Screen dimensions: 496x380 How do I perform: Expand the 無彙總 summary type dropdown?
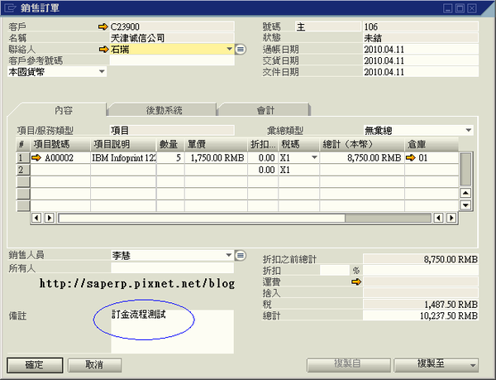(469, 130)
